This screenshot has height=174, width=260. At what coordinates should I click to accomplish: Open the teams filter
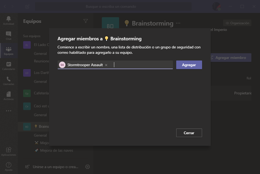point(86,21)
